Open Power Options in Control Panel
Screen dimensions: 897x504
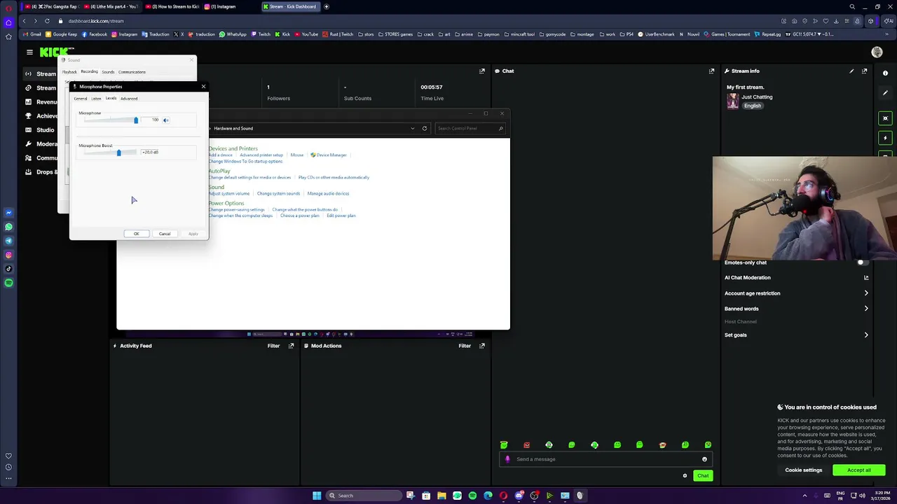tap(226, 203)
